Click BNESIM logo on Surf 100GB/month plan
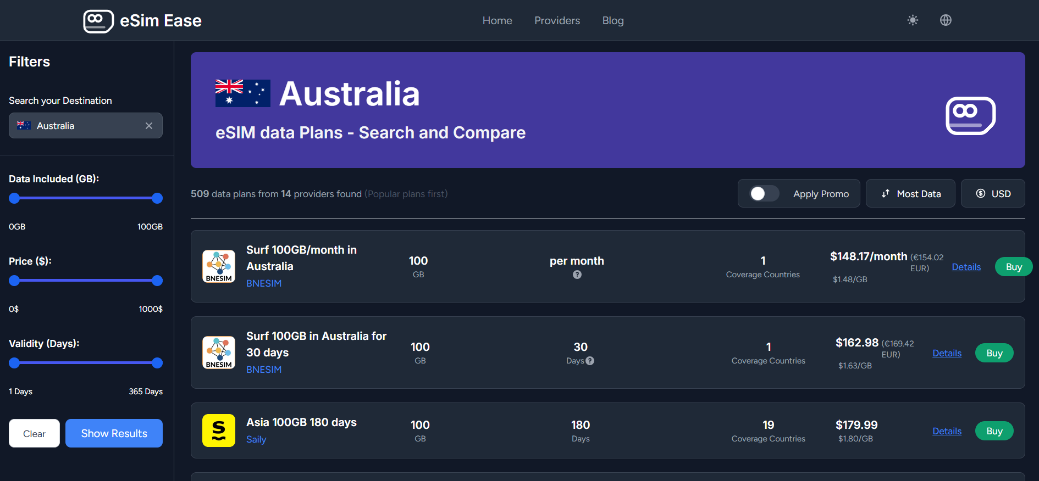The height and width of the screenshot is (481, 1039). pos(219,266)
